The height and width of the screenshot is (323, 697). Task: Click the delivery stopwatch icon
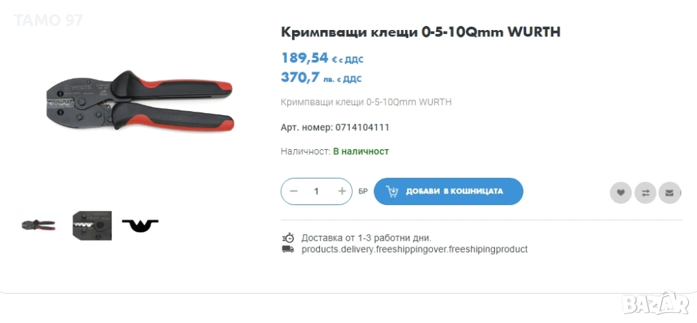(288, 238)
